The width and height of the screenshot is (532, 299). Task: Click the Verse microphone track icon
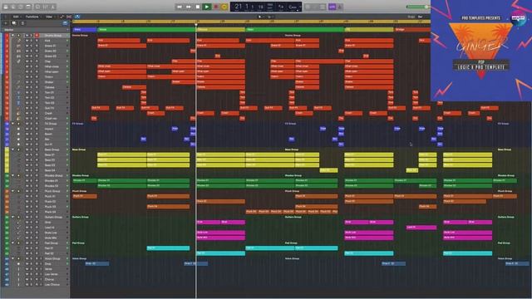tap(18, 269)
